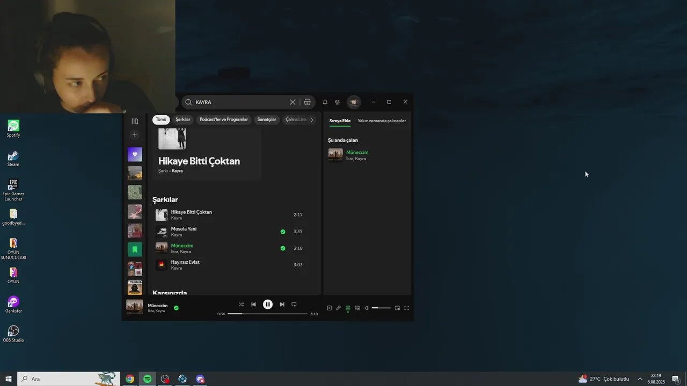Image resolution: width=687 pixels, height=386 pixels.
Task: Open the Windows notification center
Action: coord(676,379)
